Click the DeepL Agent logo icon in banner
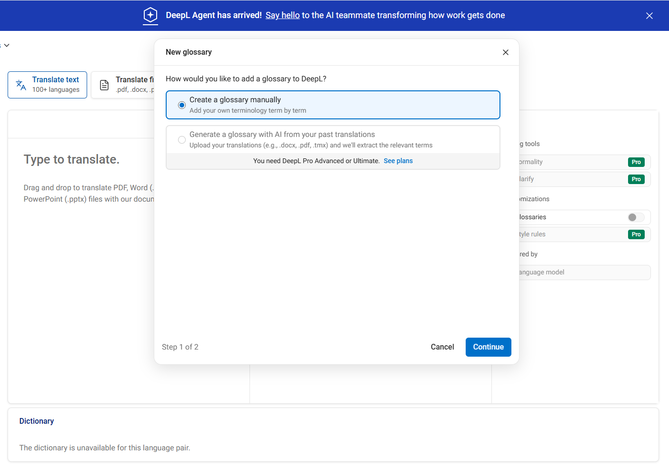 coord(150,15)
